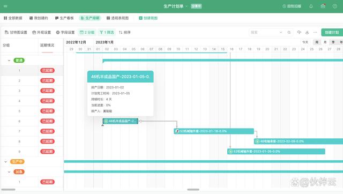Click 已延期 badge in row 6

tap(47, 121)
